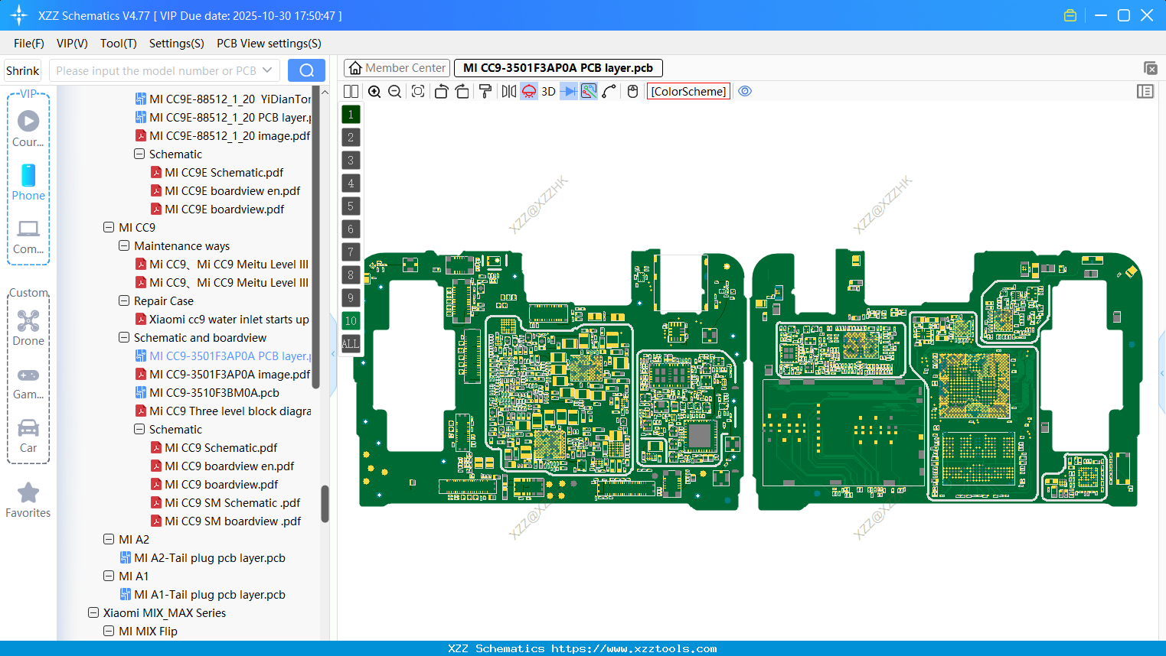Select the measurement tool
The width and height of the screenshot is (1166, 656).
[610, 91]
